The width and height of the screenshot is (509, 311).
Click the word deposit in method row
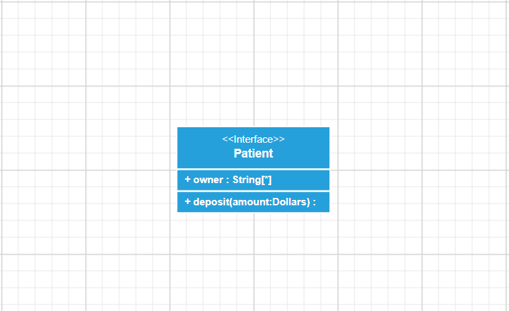click(x=210, y=202)
